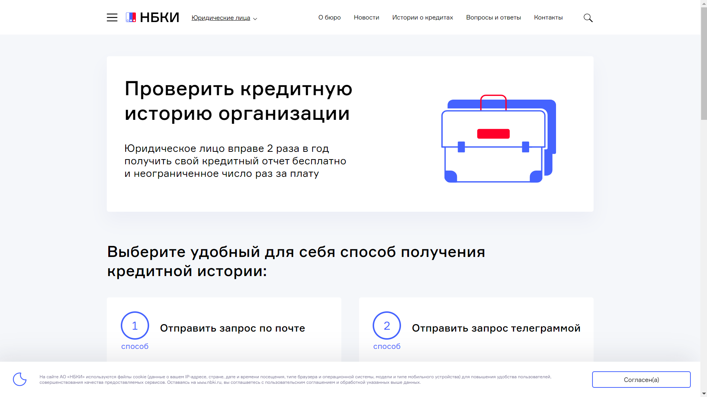Accept cookies with Согласен(а) button
This screenshot has height=397, width=707.
[641, 379]
